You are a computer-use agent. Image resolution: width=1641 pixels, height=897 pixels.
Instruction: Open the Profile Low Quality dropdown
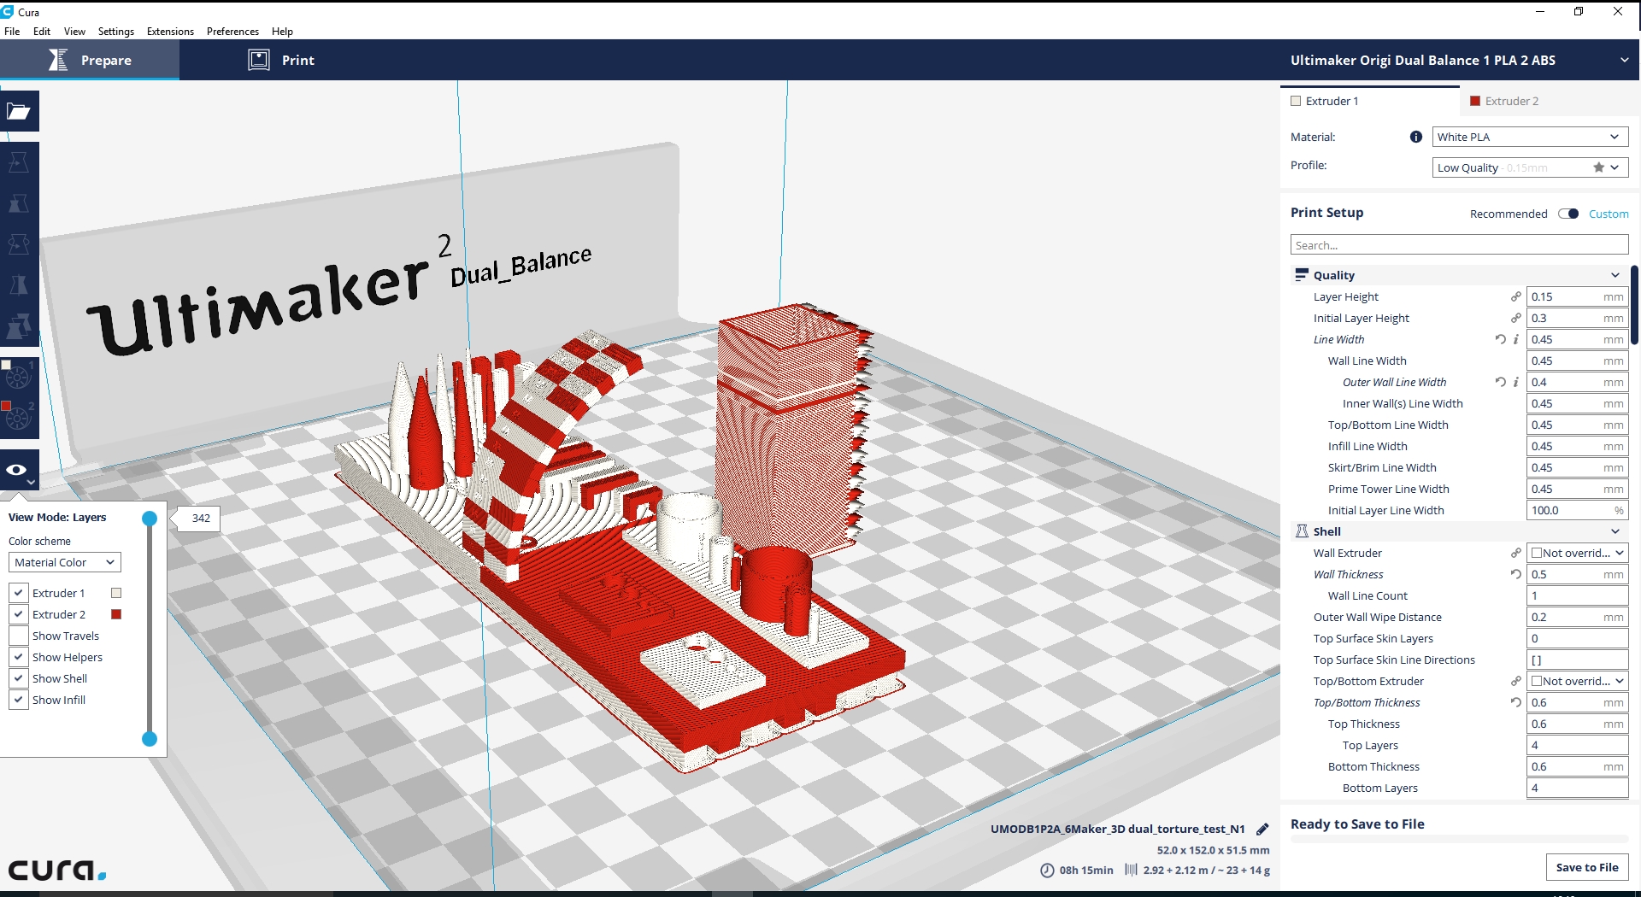(x=1530, y=167)
